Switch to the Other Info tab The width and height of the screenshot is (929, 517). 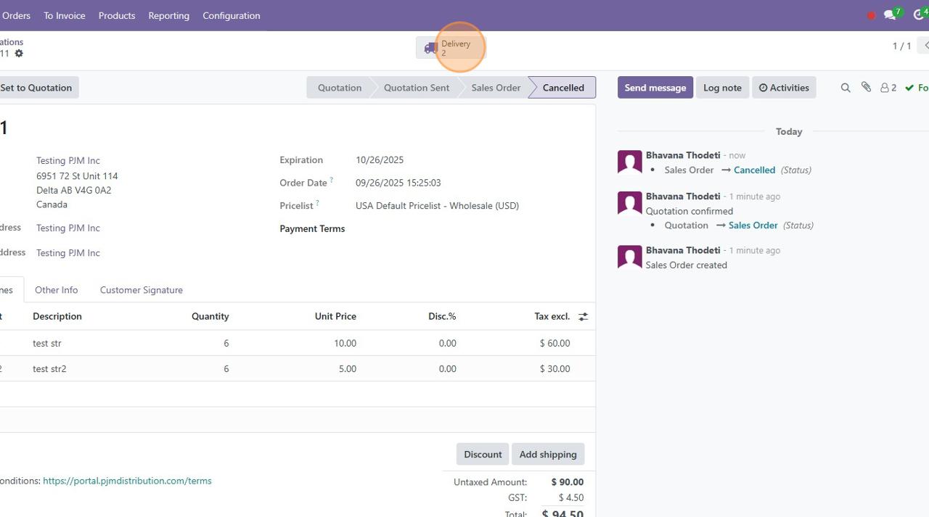(x=56, y=290)
